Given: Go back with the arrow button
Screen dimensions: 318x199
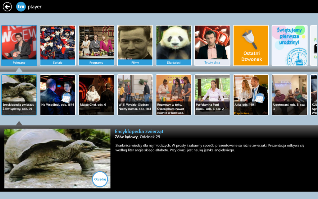Looking at the screenshot, I should point(7,7).
